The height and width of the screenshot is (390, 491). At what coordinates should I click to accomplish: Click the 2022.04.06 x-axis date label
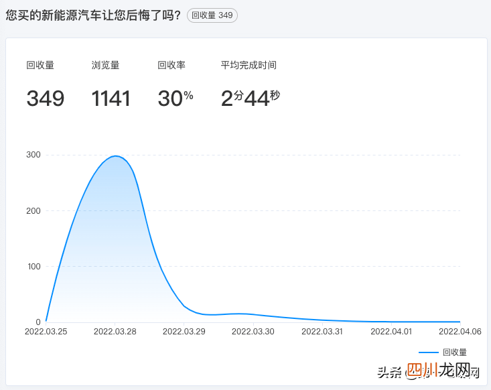460,332
